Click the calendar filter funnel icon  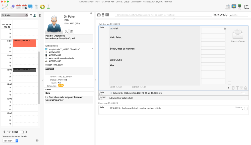pos(31,15)
